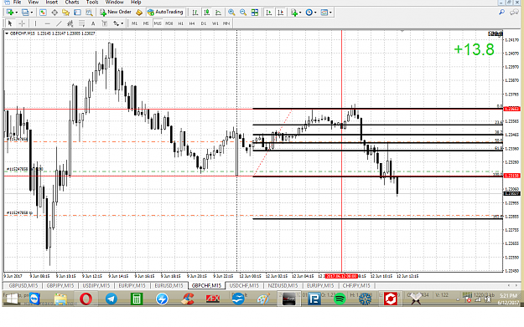Switch to the USDJPY,M15 chart tab
Screen dimensions: 524x327
[96, 286]
